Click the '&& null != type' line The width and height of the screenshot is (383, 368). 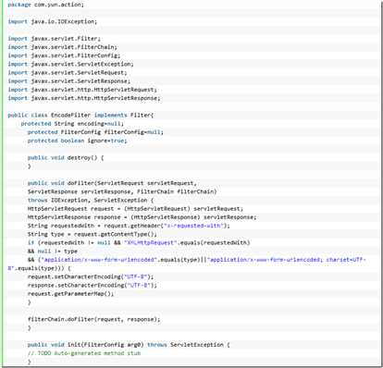point(53,251)
